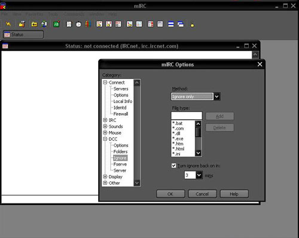Open the green /a scripts editor icon
Viewport: 299px width, 238px height.
point(57,24)
